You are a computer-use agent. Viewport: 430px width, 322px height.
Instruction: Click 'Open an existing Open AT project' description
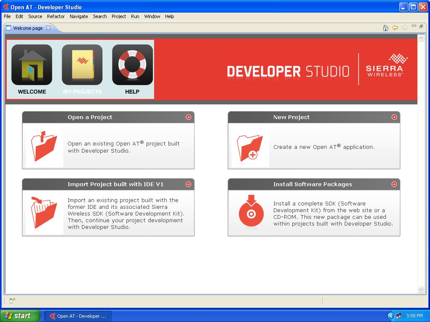(x=124, y=147)
